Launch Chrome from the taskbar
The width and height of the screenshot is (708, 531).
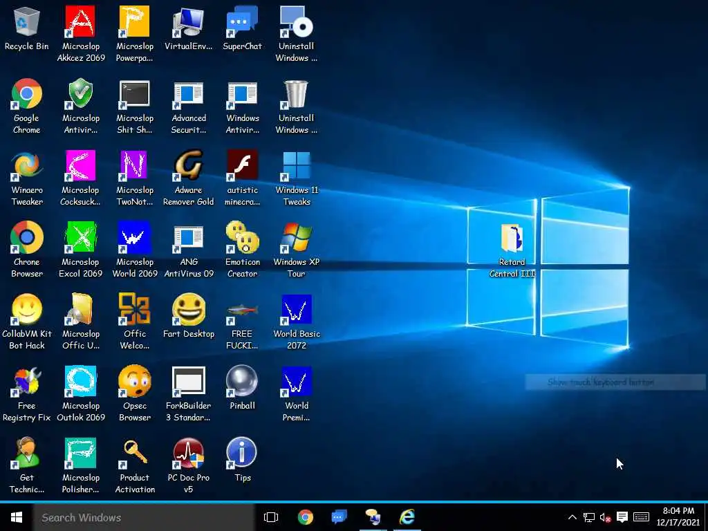tap(305, 517)
